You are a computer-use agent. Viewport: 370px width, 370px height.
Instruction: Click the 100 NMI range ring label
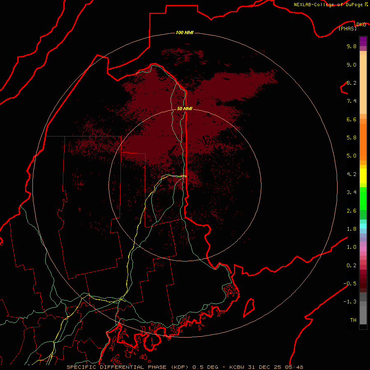click(x=185, y=32)
